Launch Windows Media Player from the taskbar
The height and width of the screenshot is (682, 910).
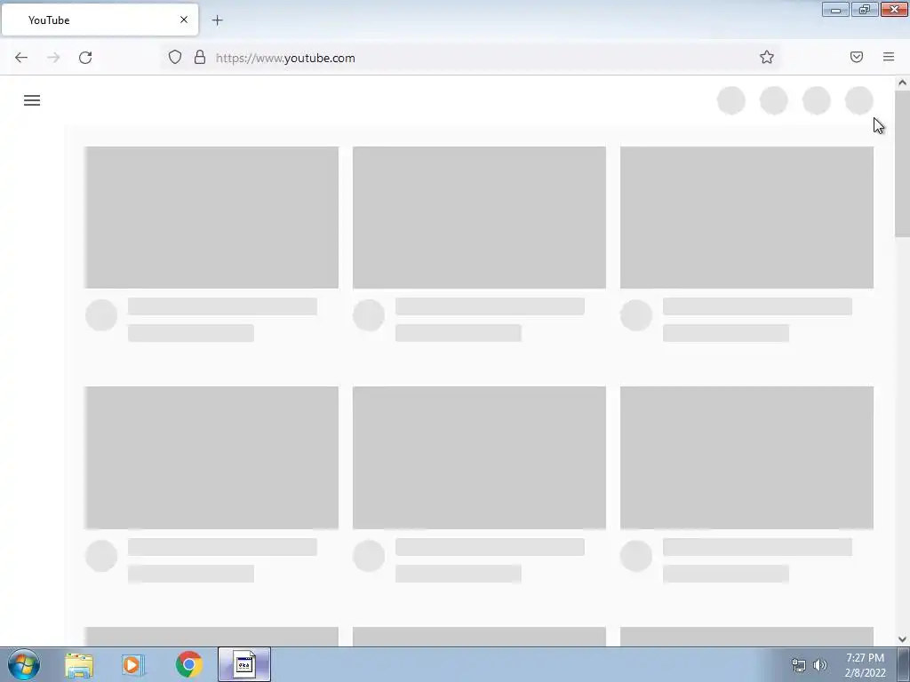tap(133, 664)
